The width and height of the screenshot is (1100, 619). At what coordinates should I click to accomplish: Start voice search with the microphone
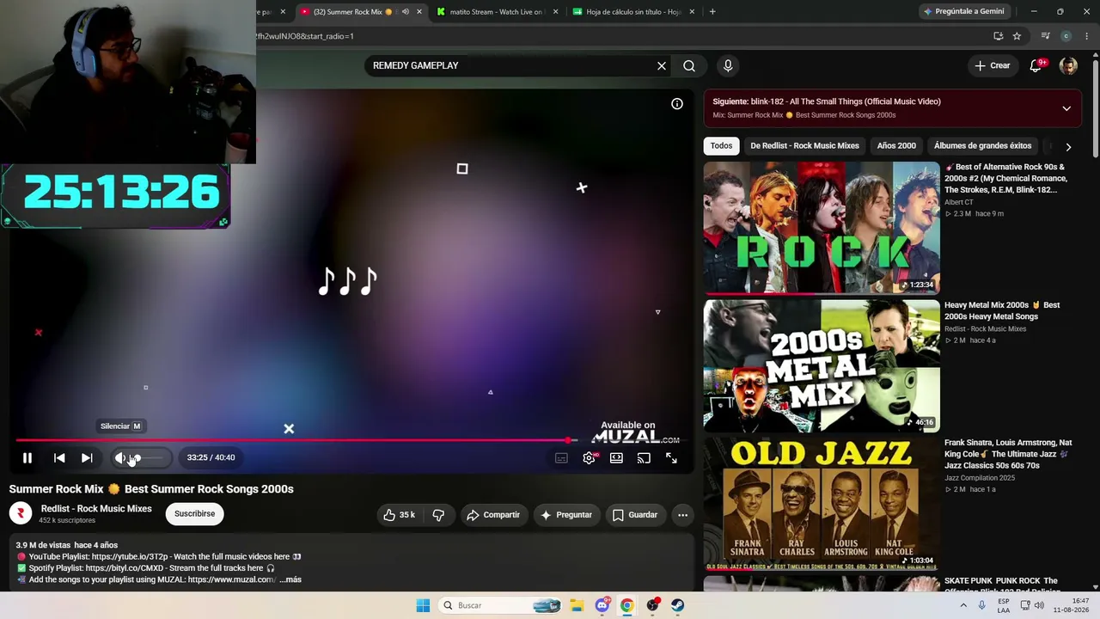click(728, 65)
